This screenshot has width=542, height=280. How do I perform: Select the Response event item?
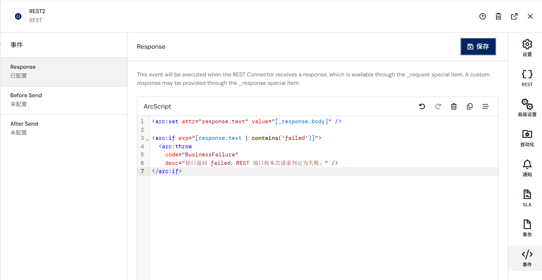pos(64,72)
